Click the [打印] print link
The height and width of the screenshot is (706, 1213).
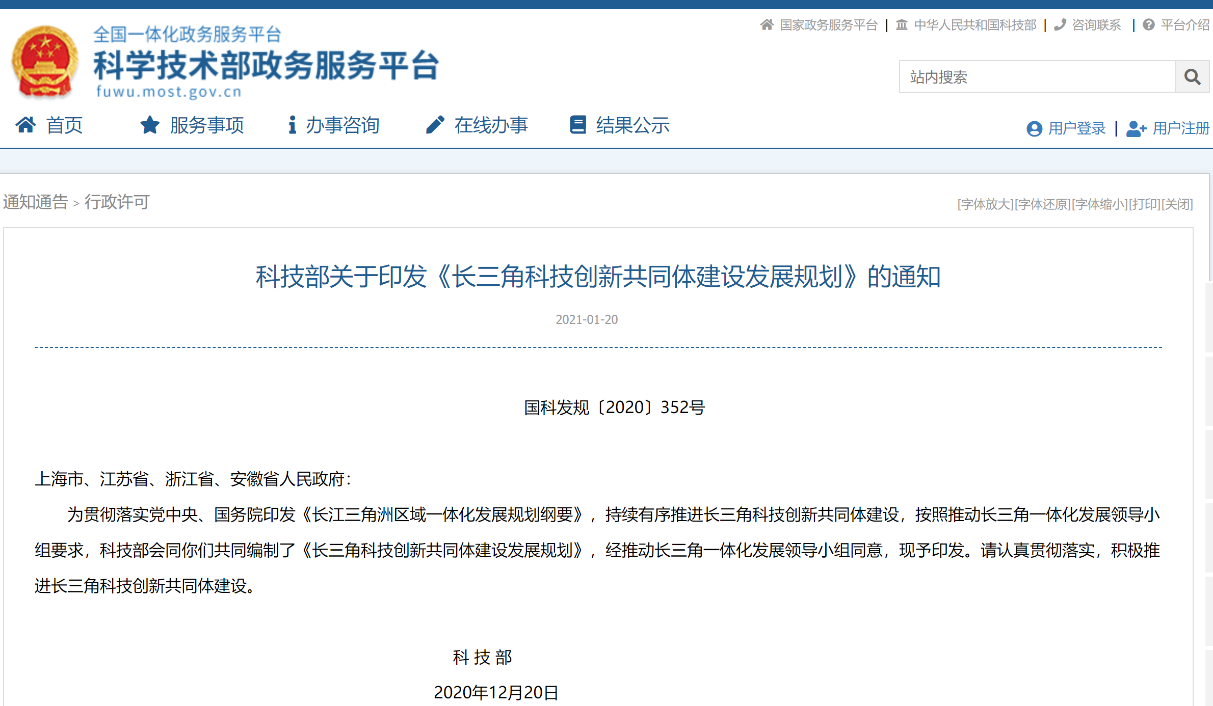(x=1145, y=204)
